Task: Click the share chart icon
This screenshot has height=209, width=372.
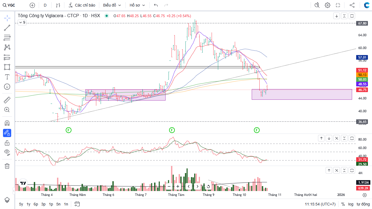Action: pos(352,5)
